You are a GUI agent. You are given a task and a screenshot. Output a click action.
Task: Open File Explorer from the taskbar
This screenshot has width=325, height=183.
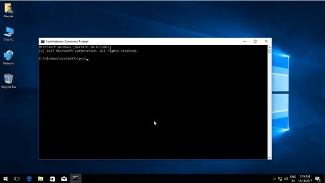coord(41,178)
